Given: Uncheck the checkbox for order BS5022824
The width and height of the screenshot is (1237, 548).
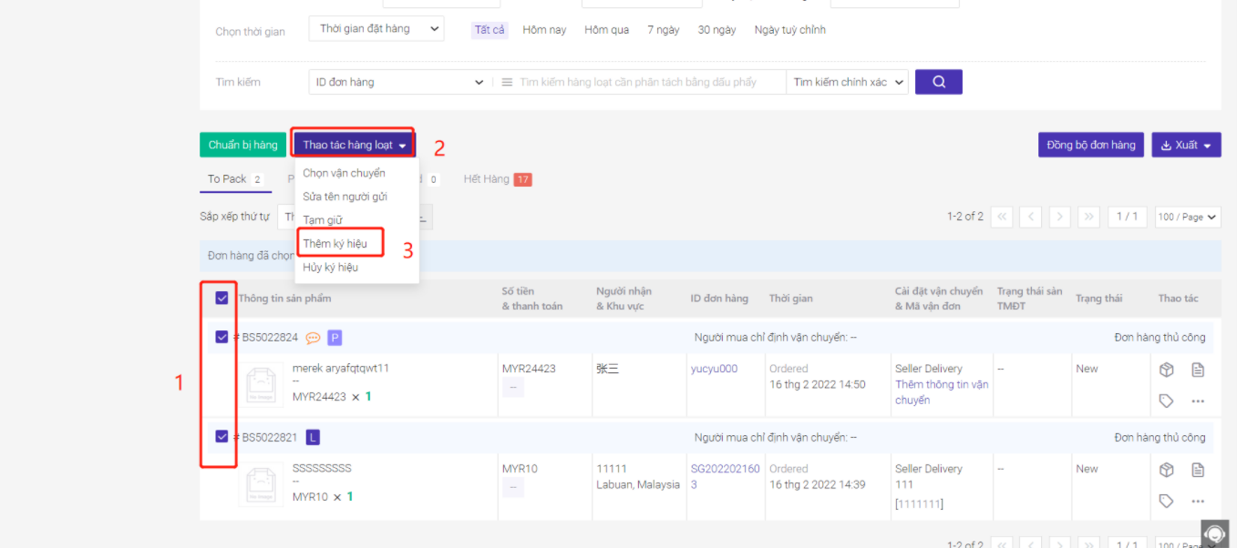Looking at the screenshot, I should 222,337.
